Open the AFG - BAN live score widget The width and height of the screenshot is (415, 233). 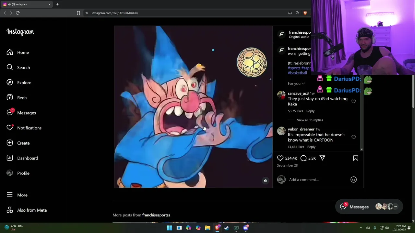click(14, 228)
